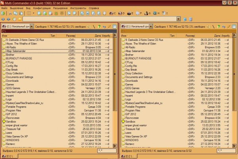This screenshot has width=238, height=159.
Task: Click into the long command line field
Action: point(100,19)
